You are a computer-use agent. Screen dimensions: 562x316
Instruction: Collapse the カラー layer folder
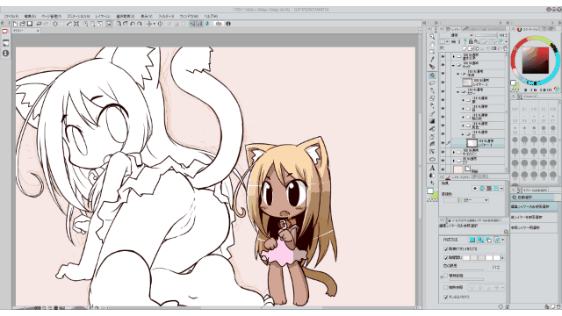coord(458,91)
